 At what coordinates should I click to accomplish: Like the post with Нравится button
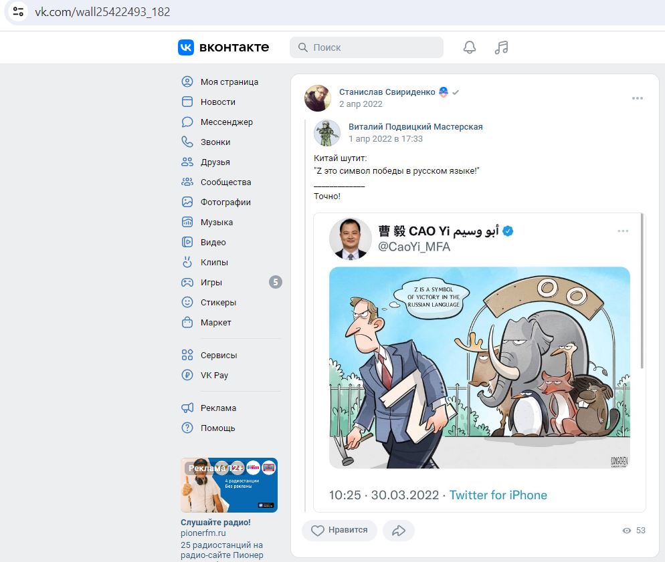click(339, 530)
